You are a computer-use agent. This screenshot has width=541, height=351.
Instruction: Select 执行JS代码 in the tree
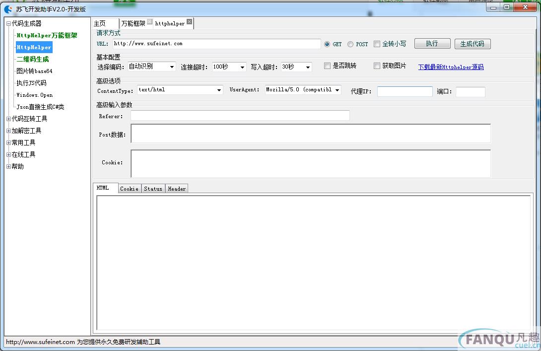(x=31, y=83)
